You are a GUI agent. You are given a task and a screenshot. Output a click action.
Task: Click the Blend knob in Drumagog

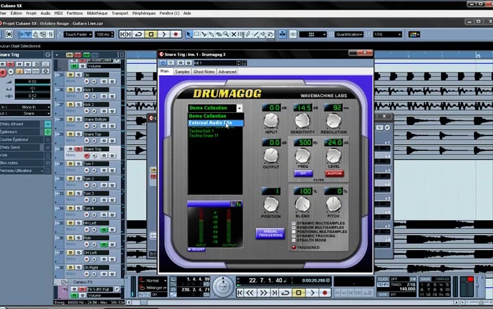[x=303, y=204]
